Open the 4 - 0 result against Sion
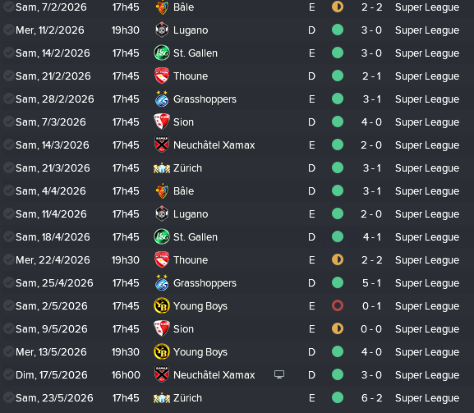Screen dimensions: 474x413 [371, 122]
